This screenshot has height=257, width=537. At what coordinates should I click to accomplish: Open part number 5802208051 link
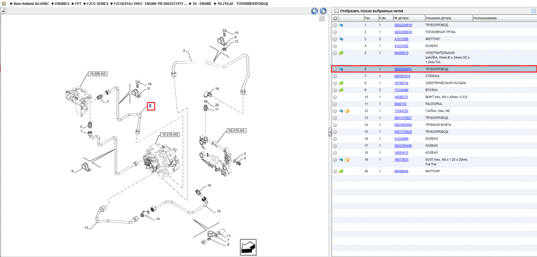(x=403, y=69)
